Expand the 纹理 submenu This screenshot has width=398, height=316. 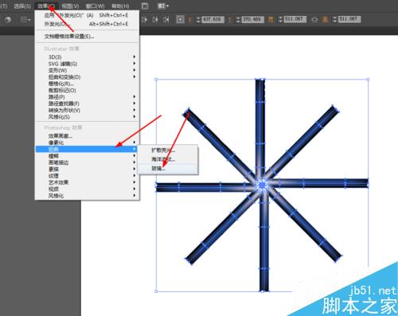(x=87, y=176)
